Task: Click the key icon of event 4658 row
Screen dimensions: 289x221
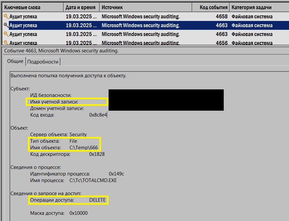Action: tap(6, 16)
